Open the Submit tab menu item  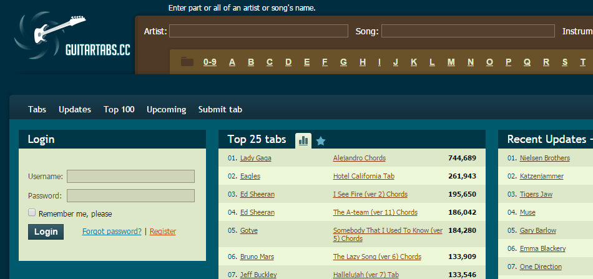(x=220, y=110)
